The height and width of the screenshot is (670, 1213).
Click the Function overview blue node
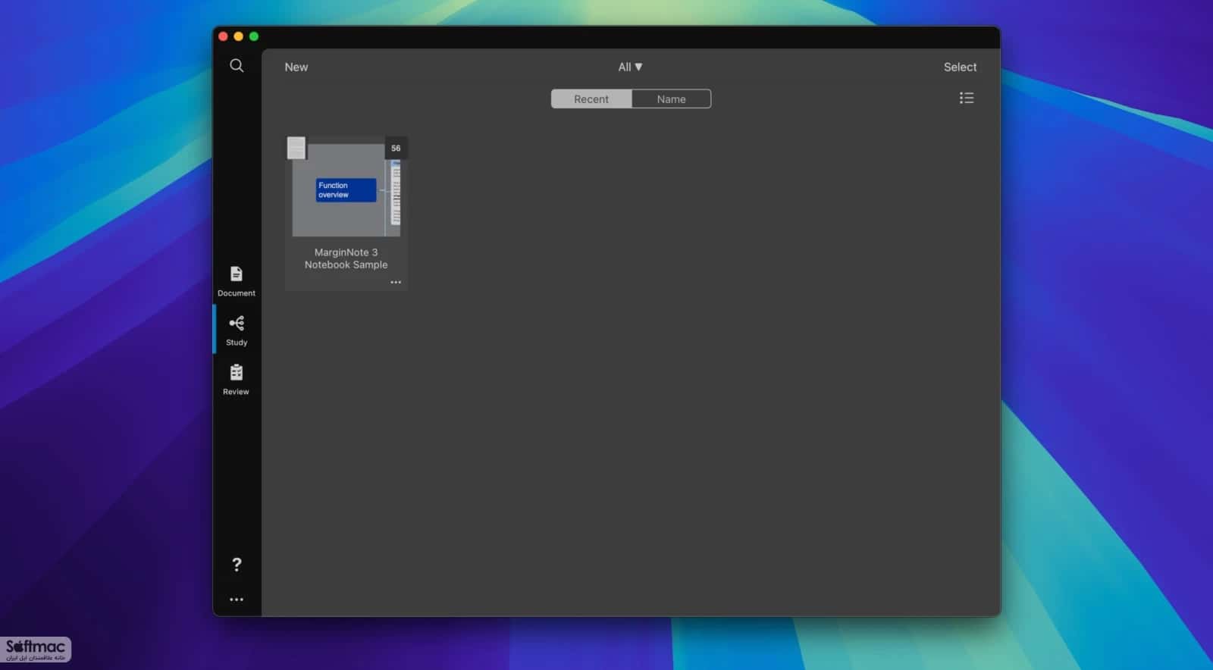[x=346, y=190]
